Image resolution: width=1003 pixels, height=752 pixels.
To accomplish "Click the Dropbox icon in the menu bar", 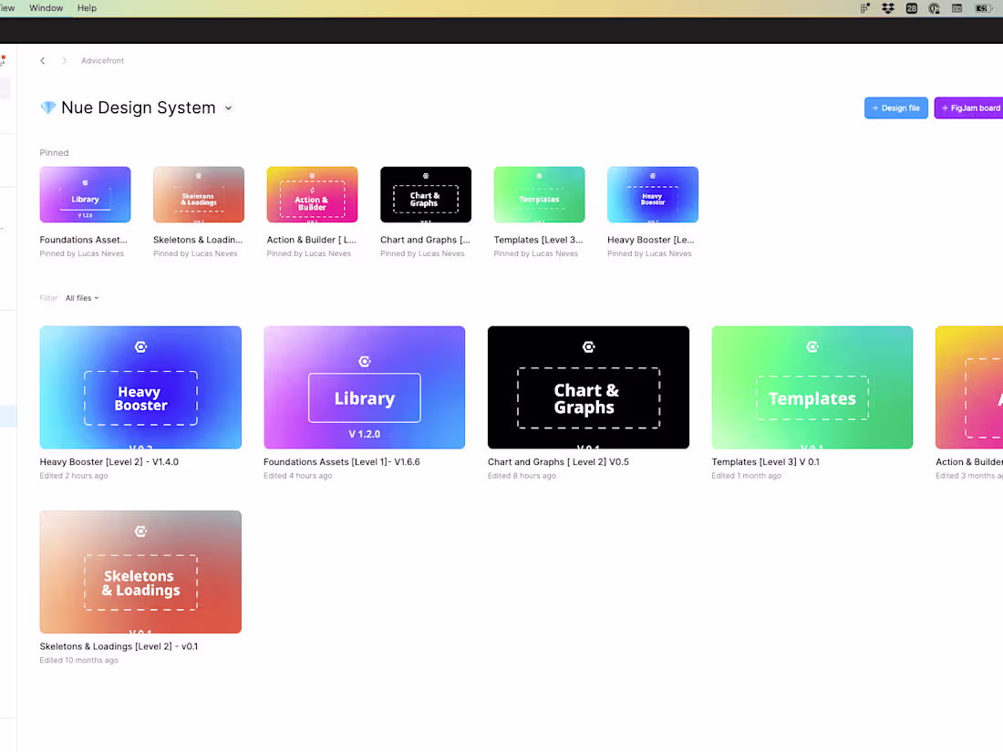I will 887,7.
